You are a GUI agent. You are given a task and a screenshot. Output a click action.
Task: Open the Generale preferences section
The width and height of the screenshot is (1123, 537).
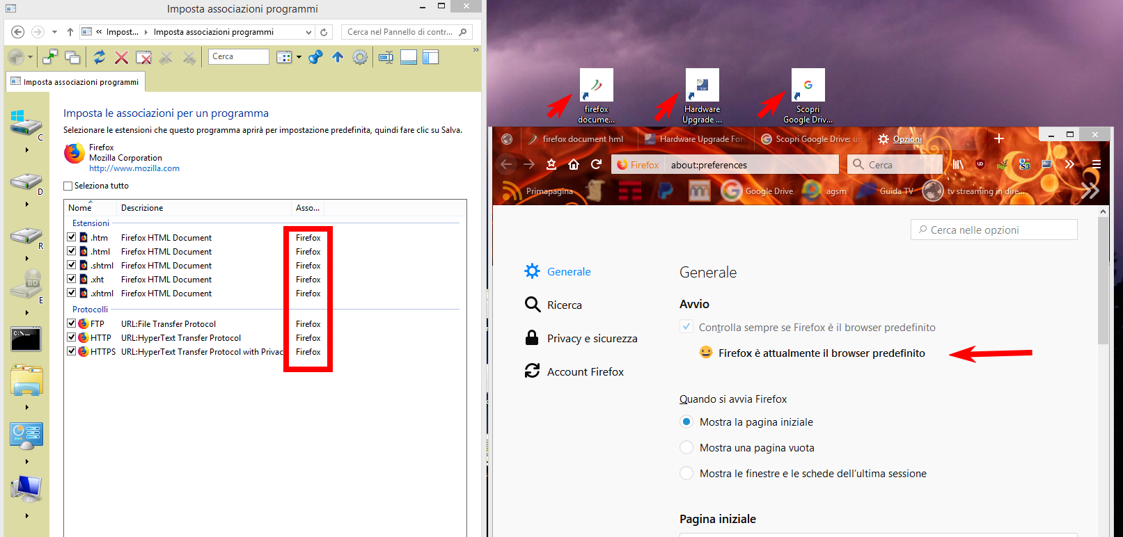pos(558,271)
